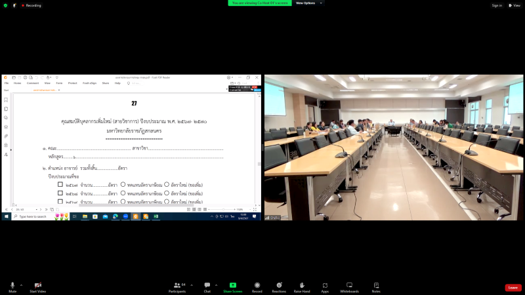This screenshot has height=295, width=525.
Task: Open the Reactions menu
Action: [279, 286]
